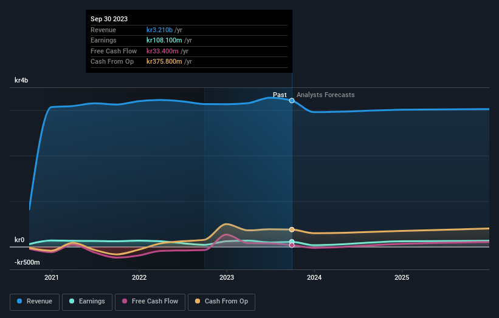Click the Cash From Op label in tooltip
Screen dimensions: 499x318
pyautogui.click(x=112, y=62)
